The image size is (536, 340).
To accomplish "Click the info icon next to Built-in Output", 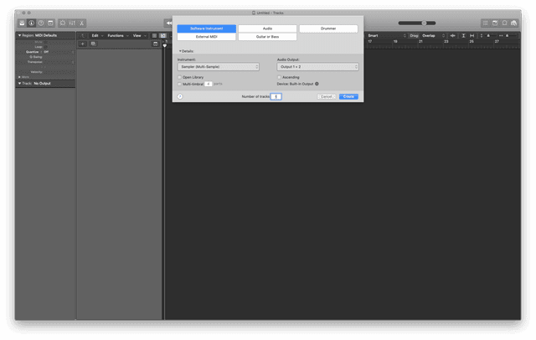I will coord(317,84).
